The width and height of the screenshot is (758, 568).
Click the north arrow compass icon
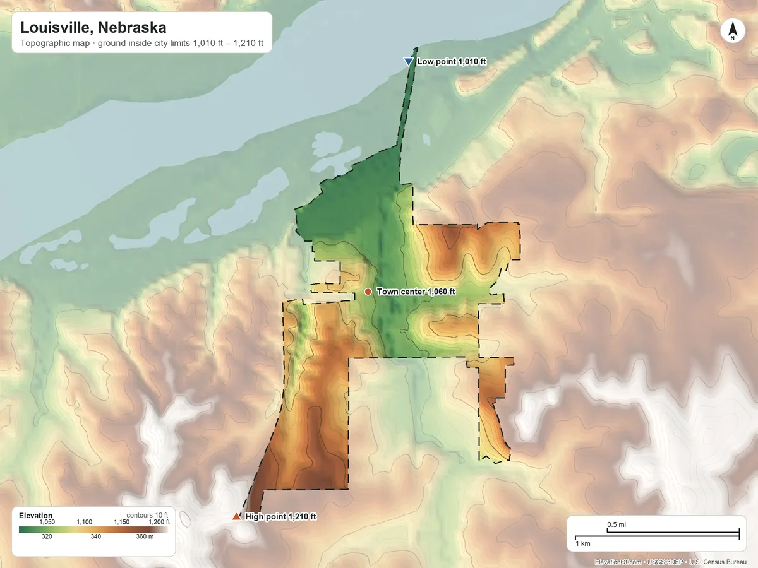pyautogui.click(x=733, y=31)
